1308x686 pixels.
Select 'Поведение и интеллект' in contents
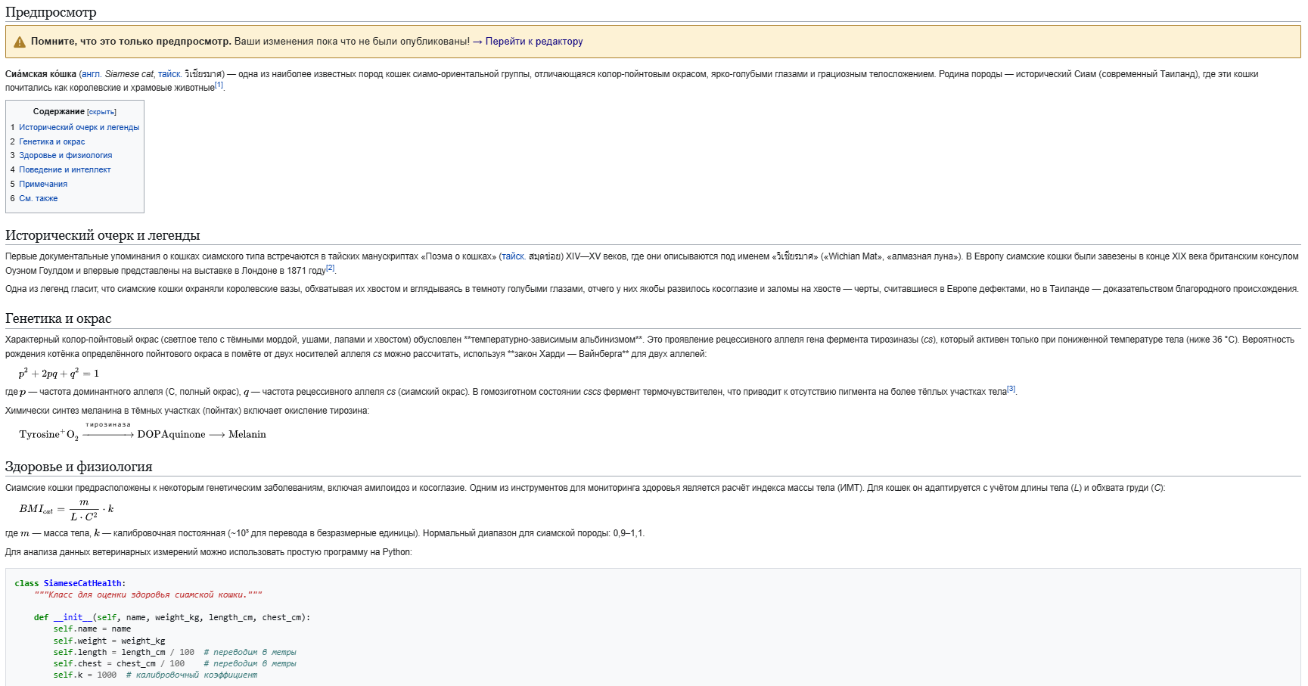pos(64,170)
